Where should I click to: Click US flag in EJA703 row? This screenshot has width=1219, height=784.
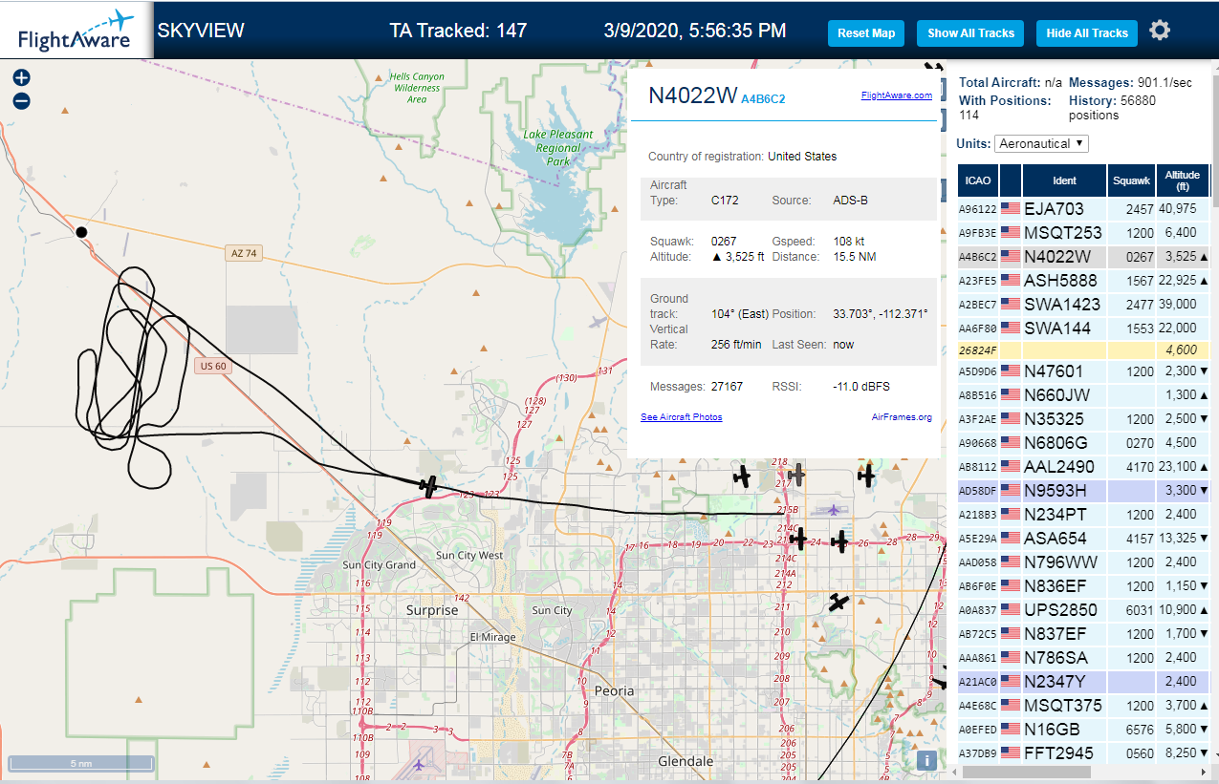pos(1011,208)
